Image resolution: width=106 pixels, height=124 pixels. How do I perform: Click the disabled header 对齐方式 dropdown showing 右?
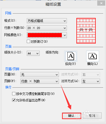pos(91,75)
